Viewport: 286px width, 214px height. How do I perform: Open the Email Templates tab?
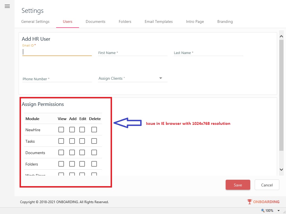tap(159, 21)
